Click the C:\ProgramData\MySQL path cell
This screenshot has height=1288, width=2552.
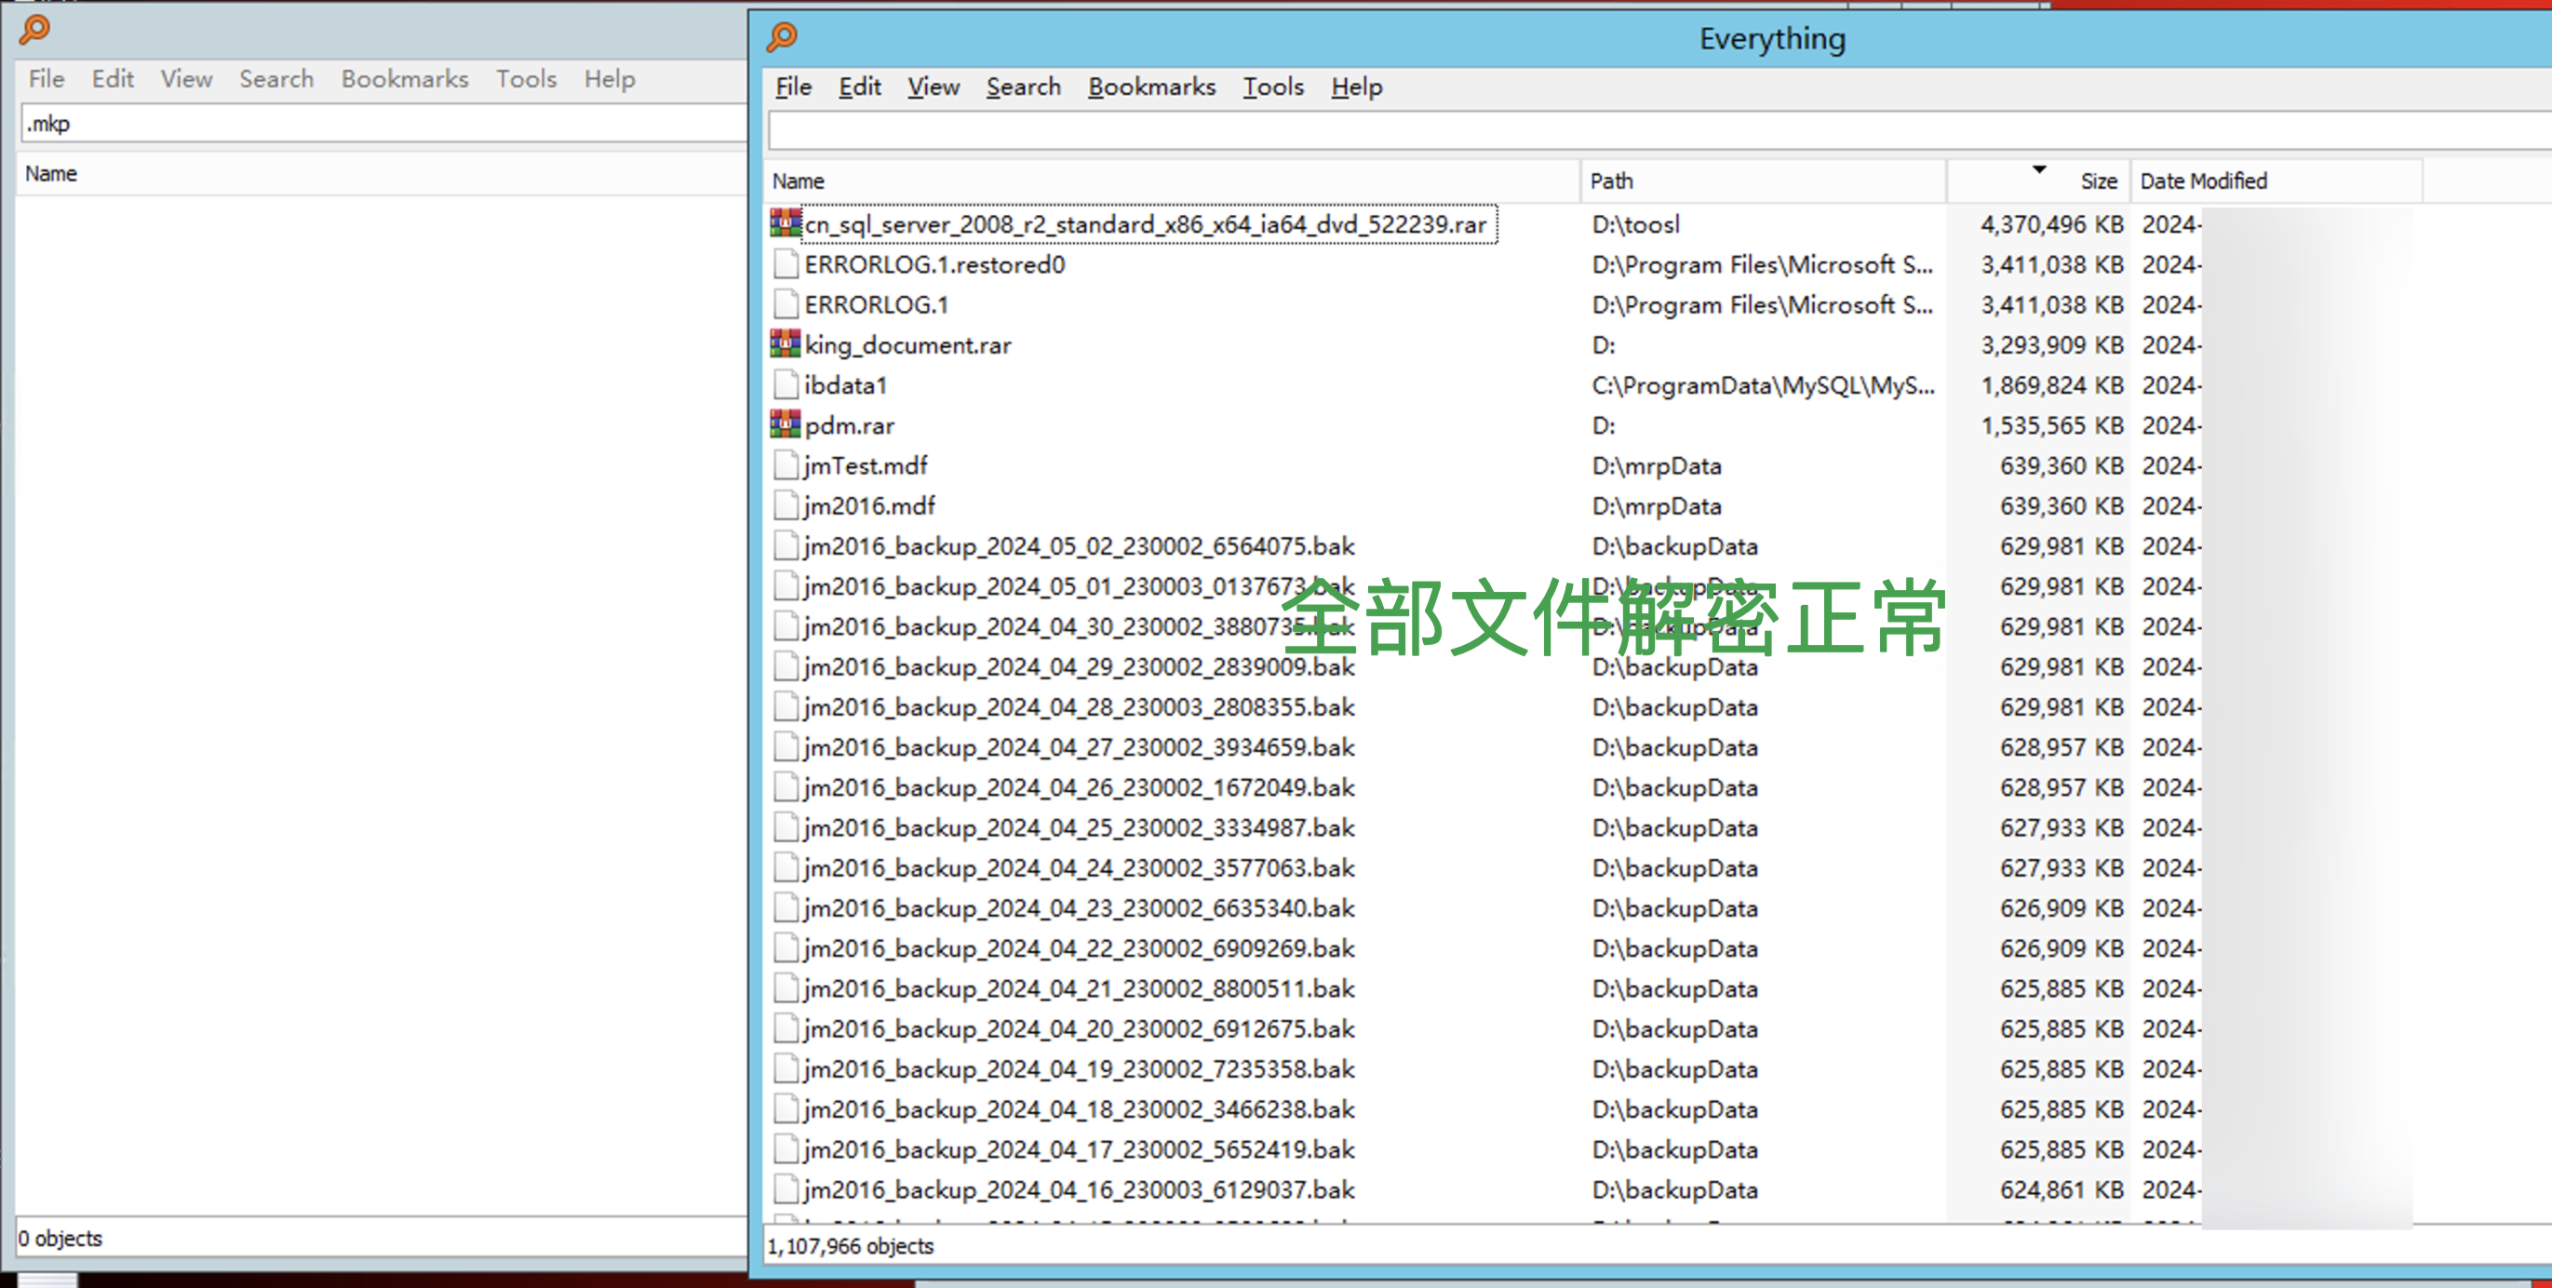(1764, 385)
